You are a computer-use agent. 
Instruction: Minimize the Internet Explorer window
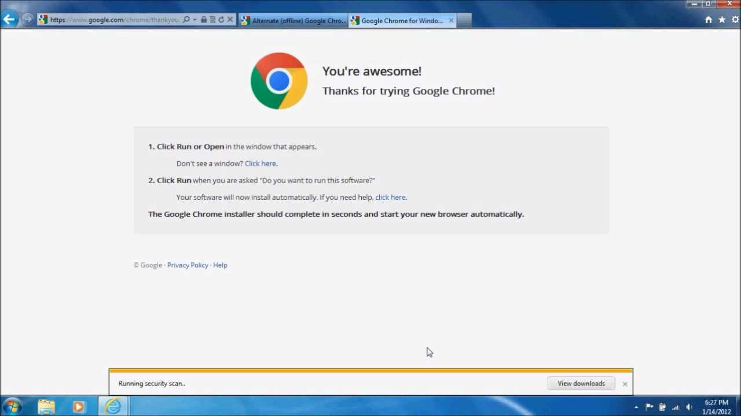coord(694,4)
